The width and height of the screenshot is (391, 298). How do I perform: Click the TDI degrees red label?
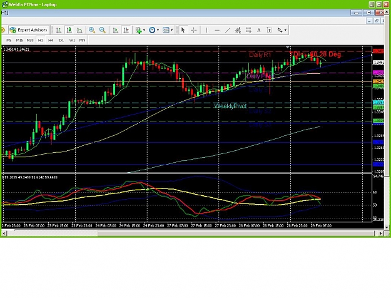tap(316, 54)
